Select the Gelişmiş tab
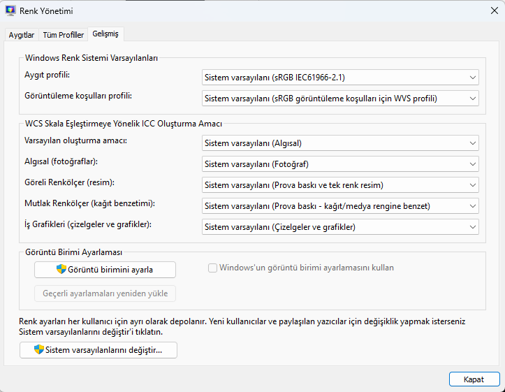The height and width of the screenshot is (392, 505). click(x=105, y=34)
